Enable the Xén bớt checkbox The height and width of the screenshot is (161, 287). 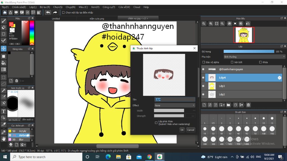point(232,62)
